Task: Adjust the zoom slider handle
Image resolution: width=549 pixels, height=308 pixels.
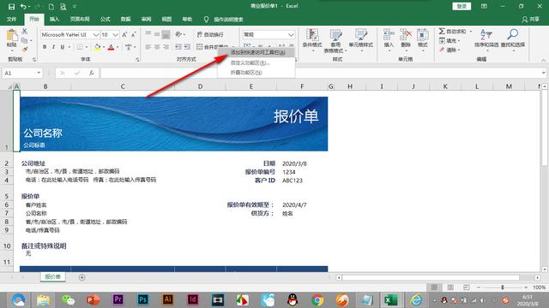Action: (503, 287)
